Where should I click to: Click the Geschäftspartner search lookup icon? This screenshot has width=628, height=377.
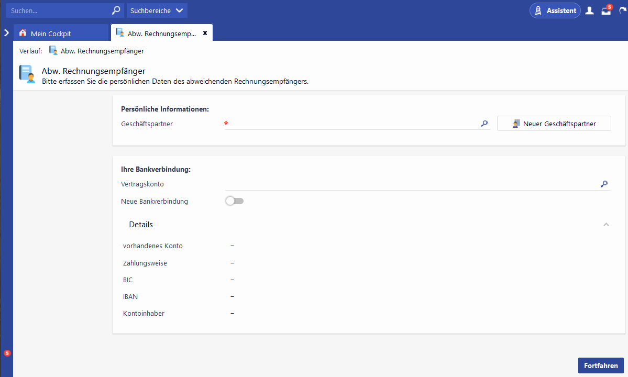pos(484,124)
